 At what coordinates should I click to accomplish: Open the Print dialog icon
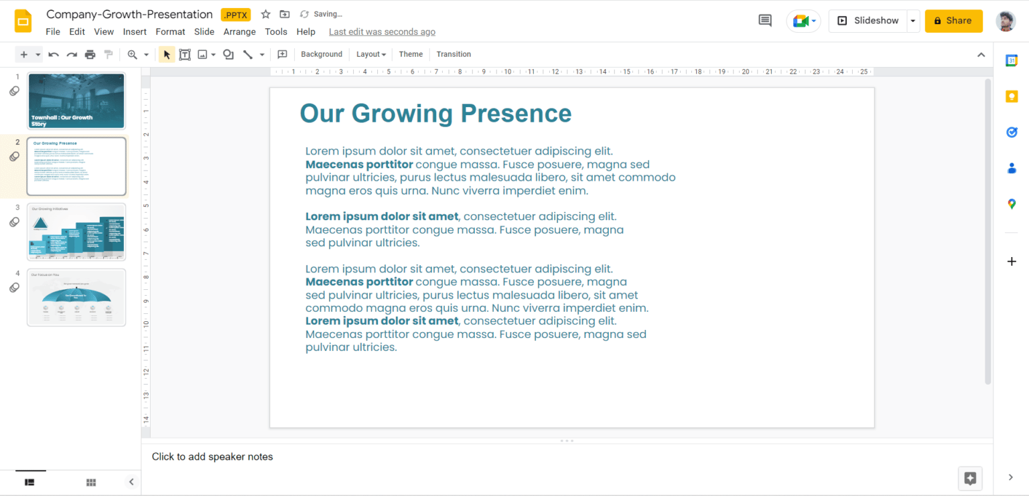point(90,54)
